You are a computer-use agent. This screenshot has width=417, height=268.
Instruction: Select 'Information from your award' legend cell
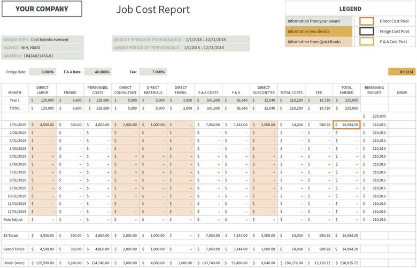point(319,21)
